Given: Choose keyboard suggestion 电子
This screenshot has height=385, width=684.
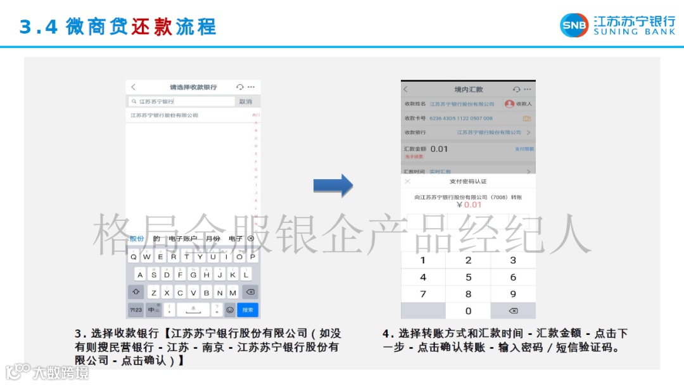Looking at the screenshot, I should coord(236,239).
